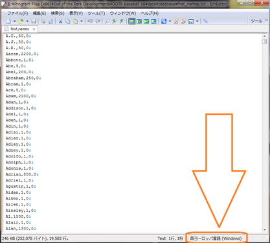Click the line 'A.C.,50,0'

tap(18, 36)
